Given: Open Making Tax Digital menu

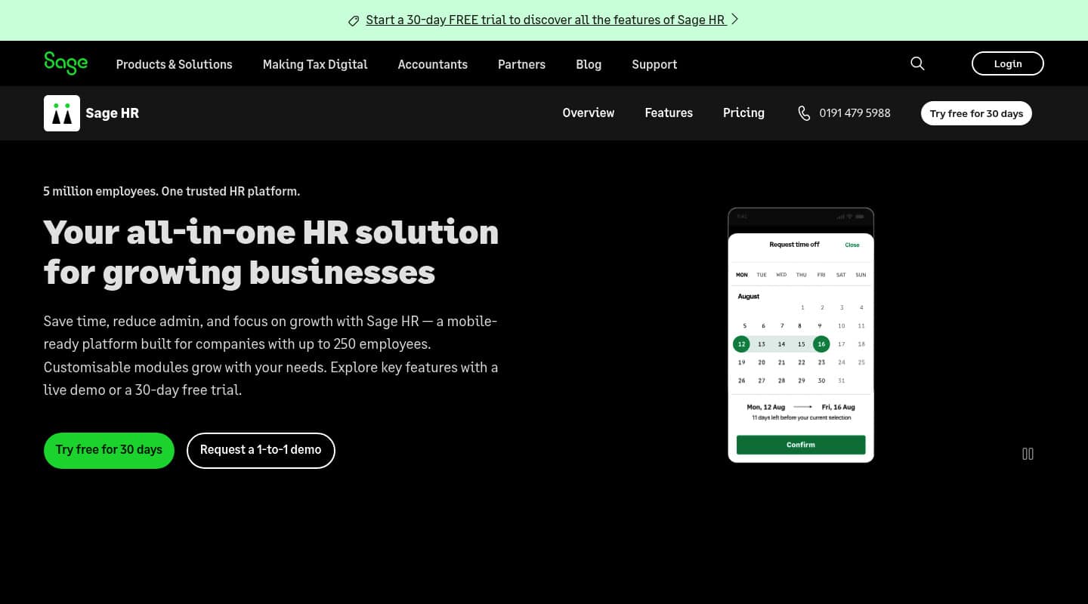Looking at the screenshot, I should [x=315, y=64].
